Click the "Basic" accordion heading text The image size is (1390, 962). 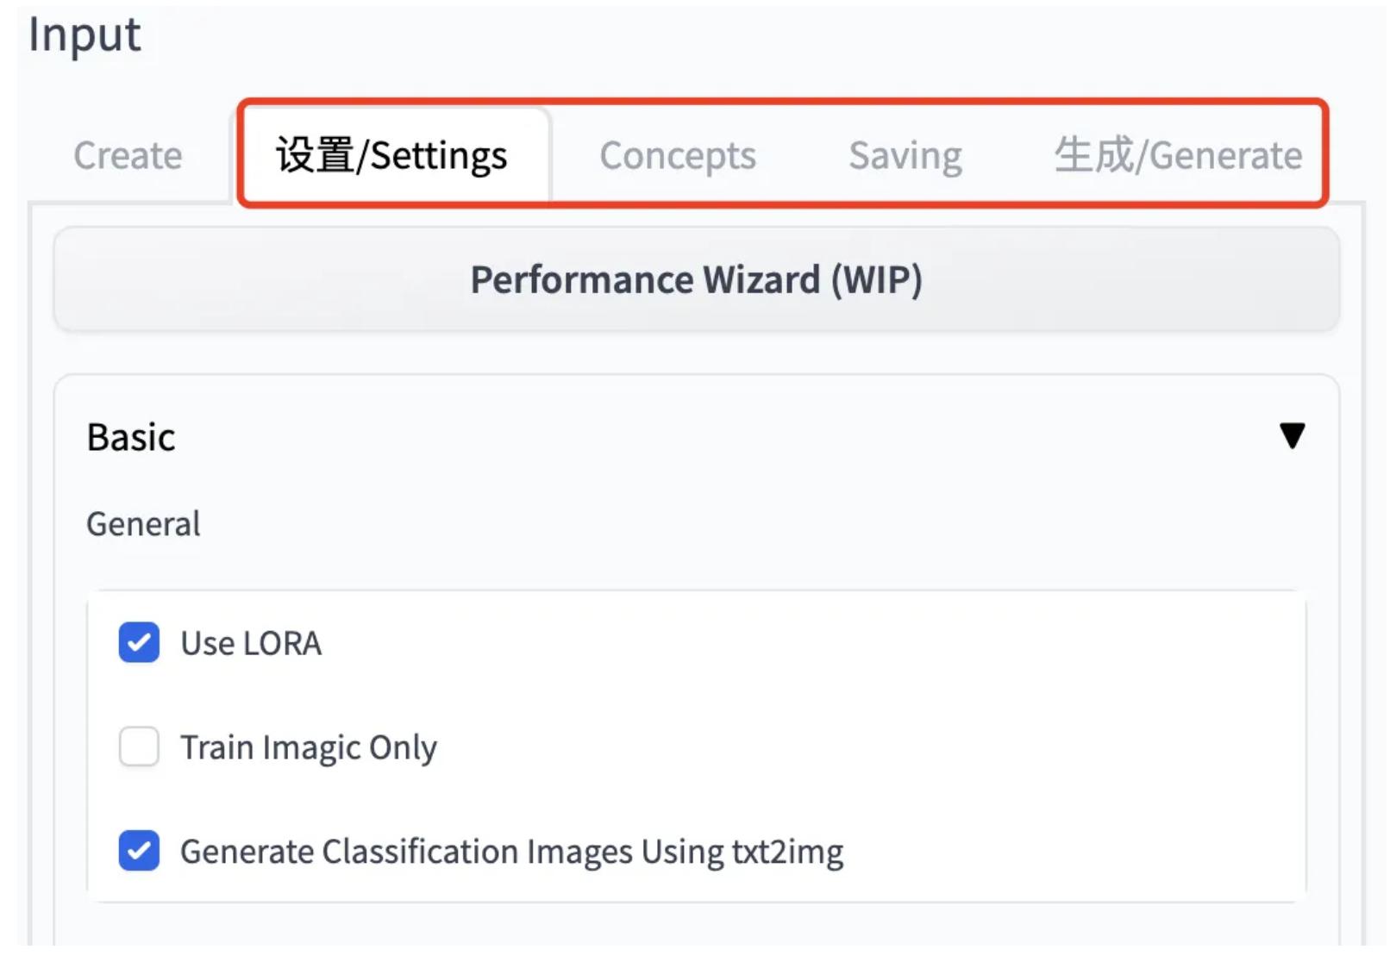click(x=131, y=438)
